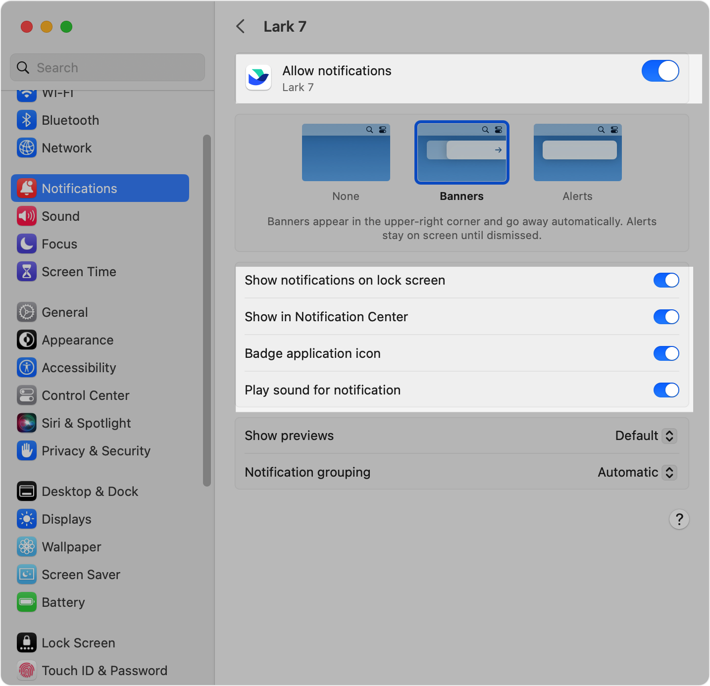
Task: Choose the None notification style
Action: click(x=345, y=152)
